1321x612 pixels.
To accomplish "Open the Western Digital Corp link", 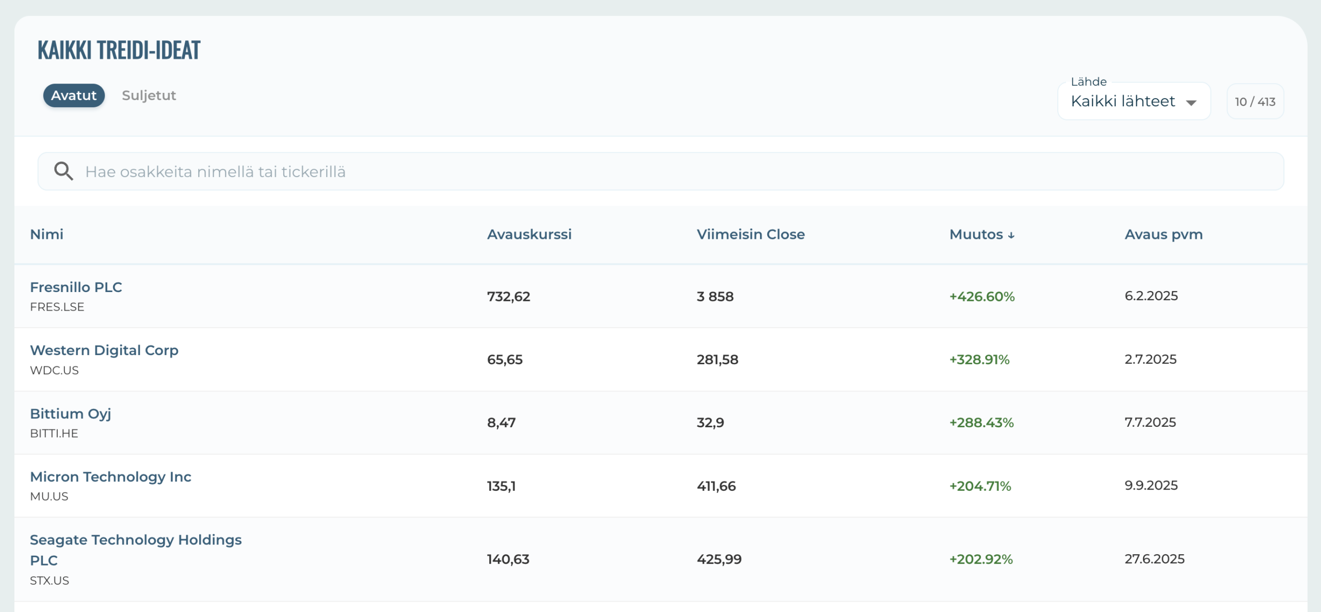I will 104,350.
